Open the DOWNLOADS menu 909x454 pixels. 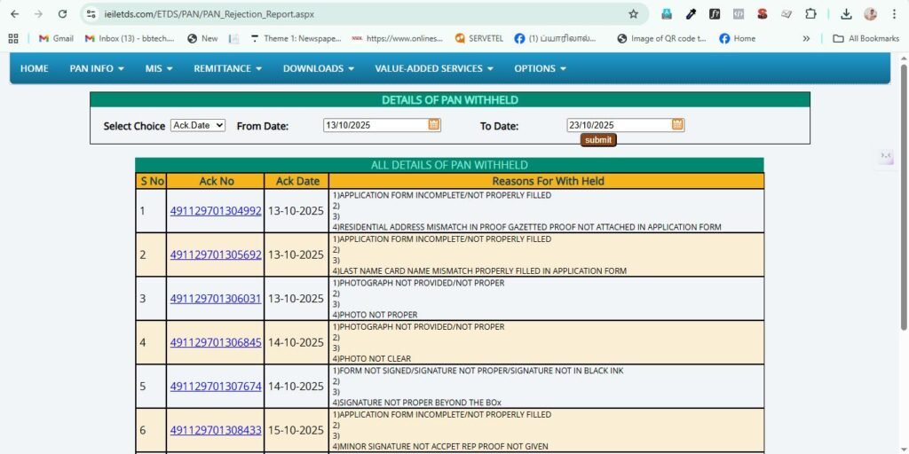pyautogui.click(x=318, y=68)
